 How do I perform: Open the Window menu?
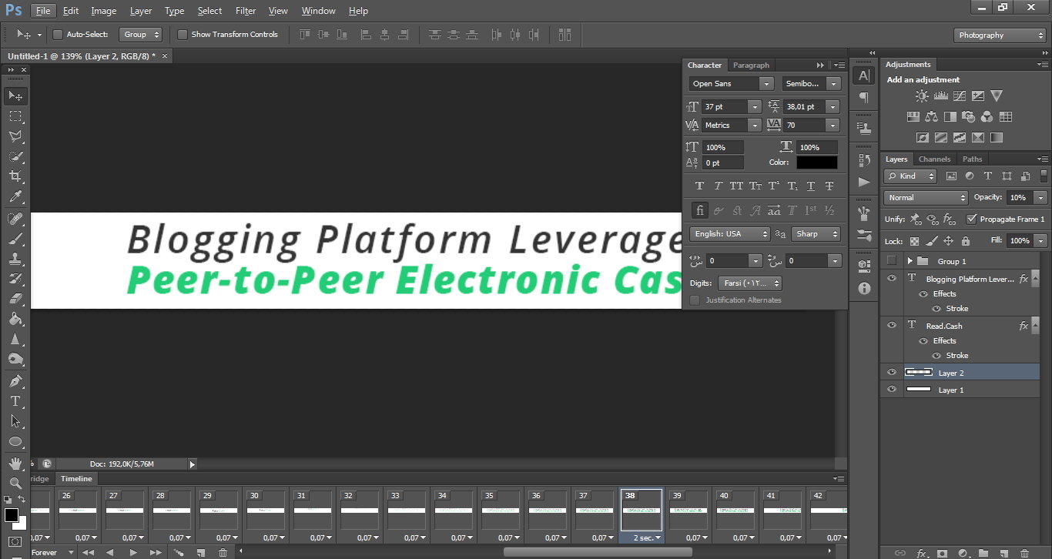click(318, 11)
